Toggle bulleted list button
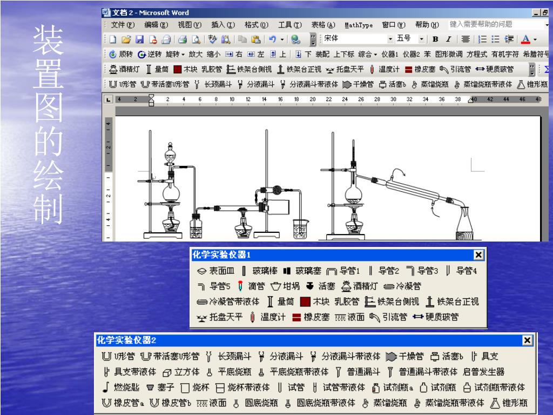553x415 pixels. click(496, 39)
